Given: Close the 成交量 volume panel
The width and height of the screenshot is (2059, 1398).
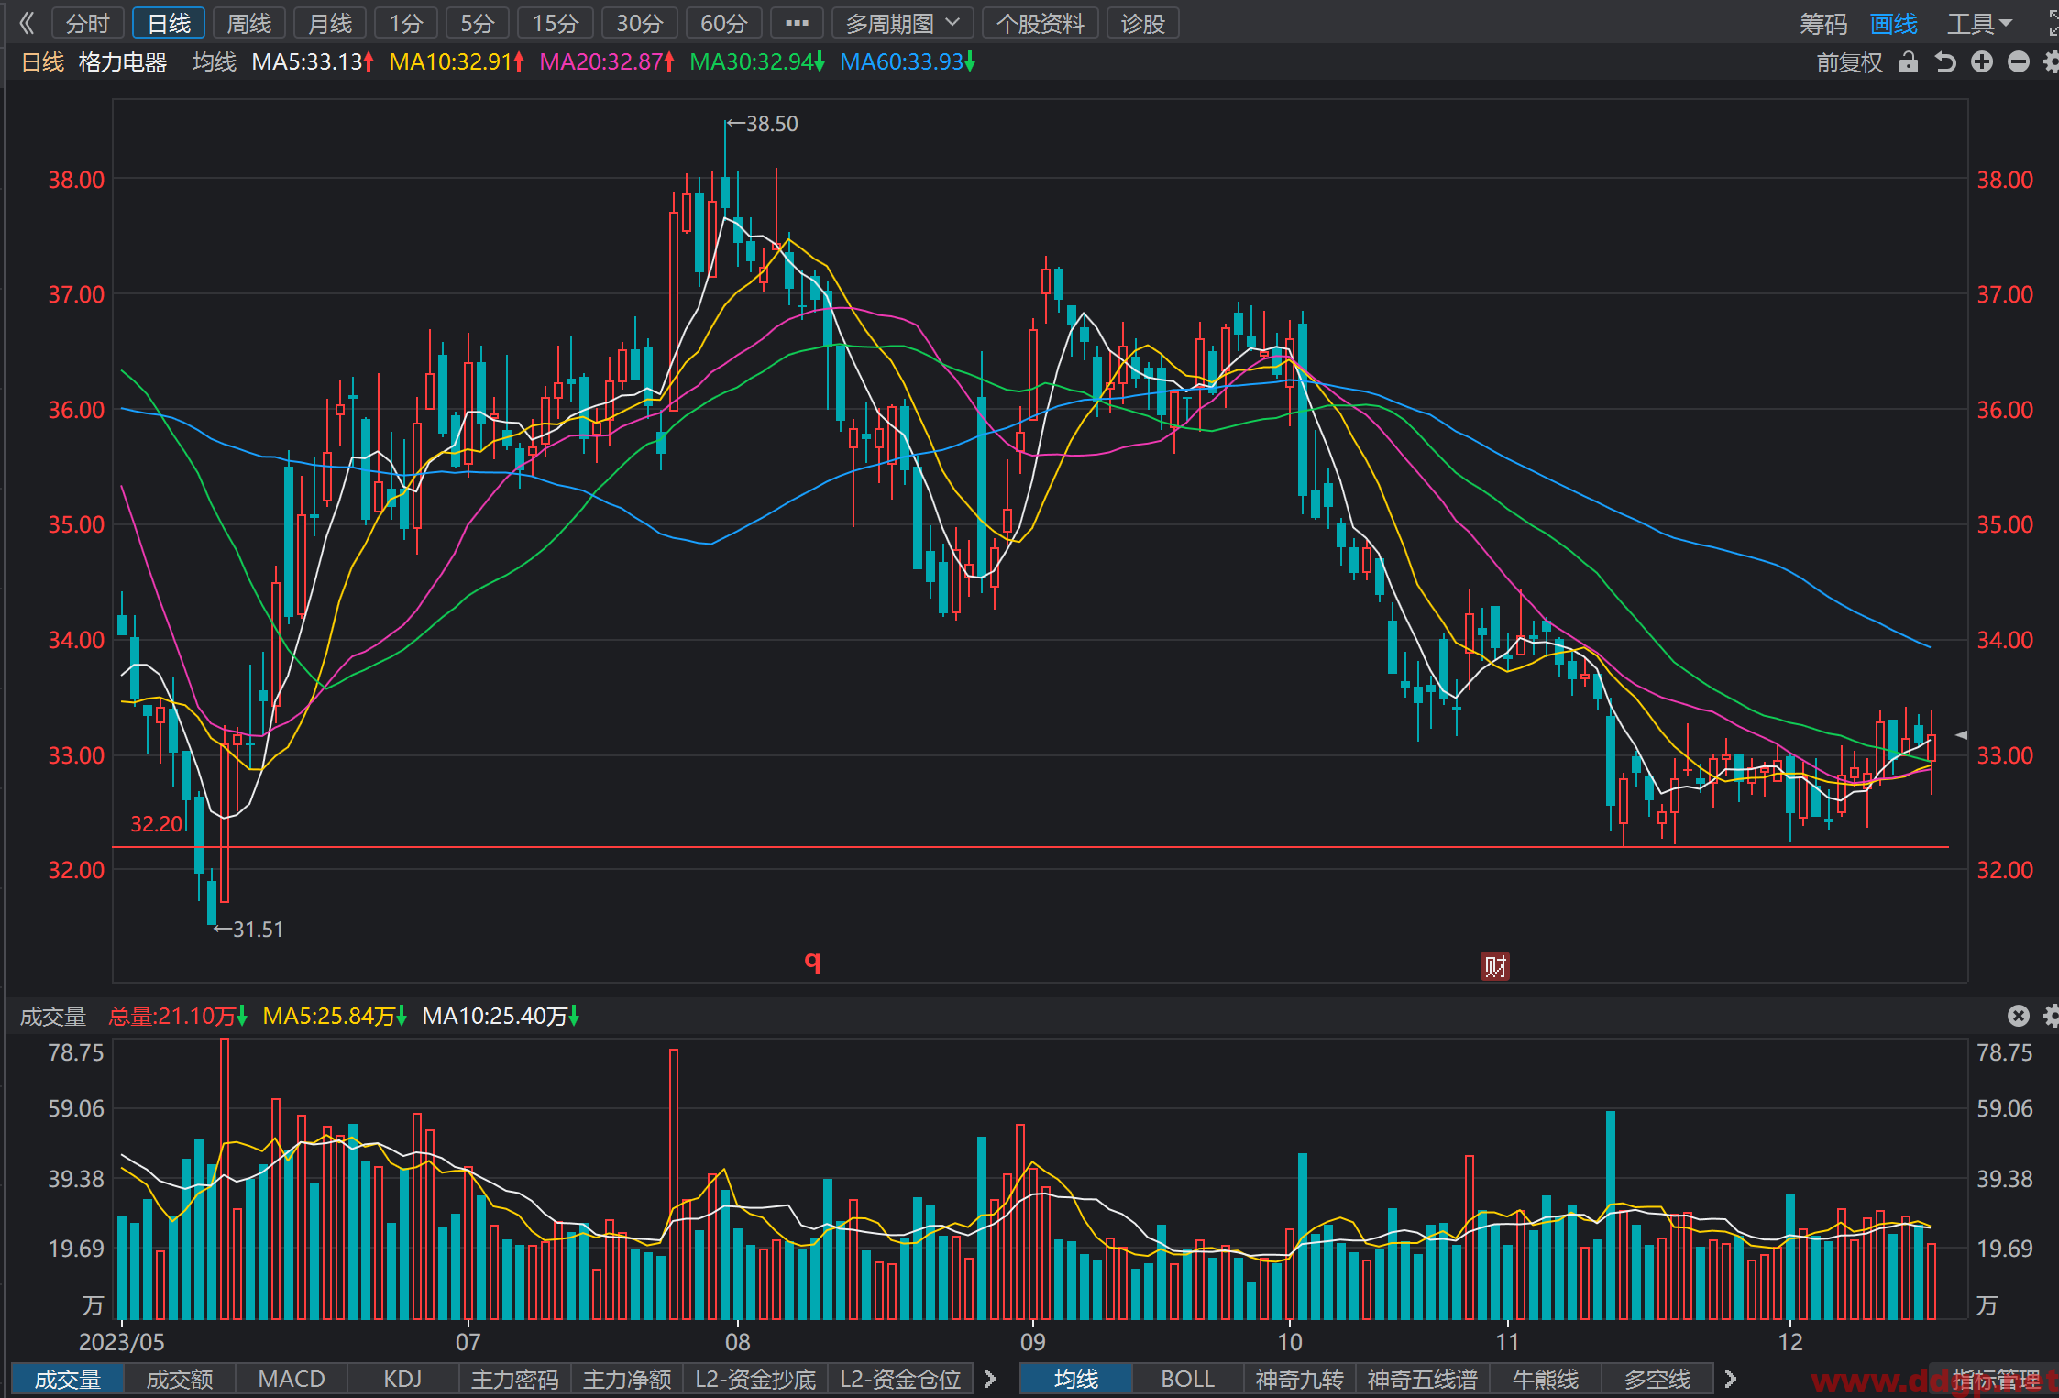Looking at the screenshot, I should coord(2018,1015).
